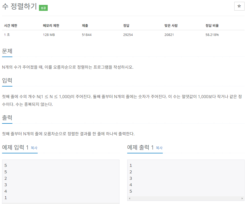Click the 정답 비율 column header
This screenshot has width=250, height=204.
[212, 26]
